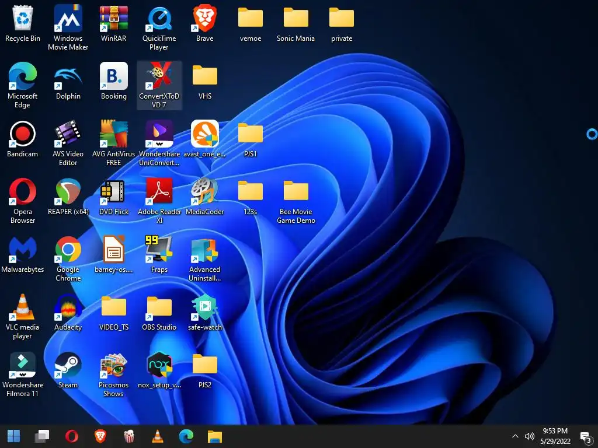Select the AVG AntiVirus FREE shortcut
Screen dimensions: 598x448
click(x=114, y=143)
